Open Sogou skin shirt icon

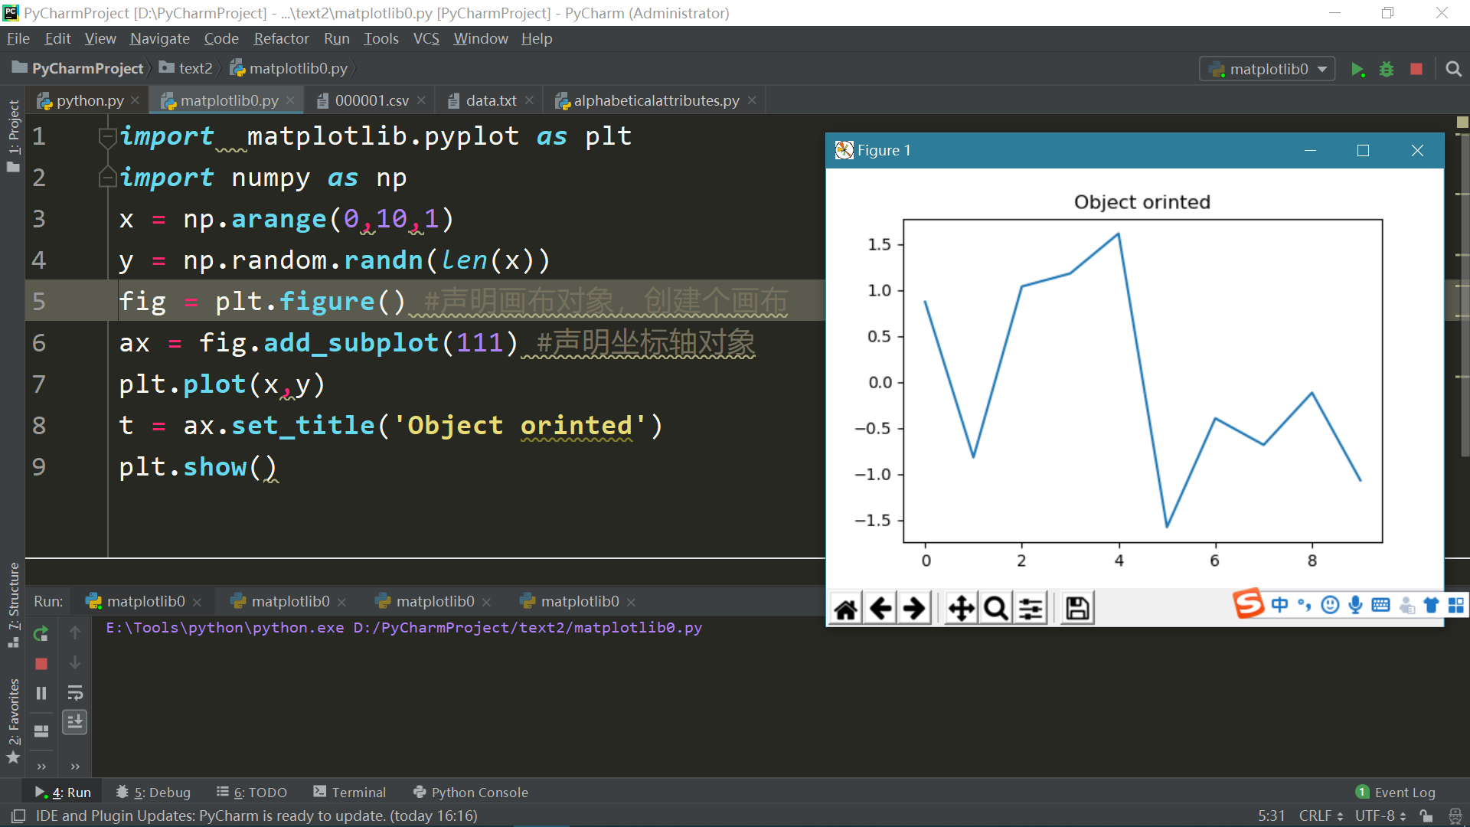click(x=1431, y=605)
